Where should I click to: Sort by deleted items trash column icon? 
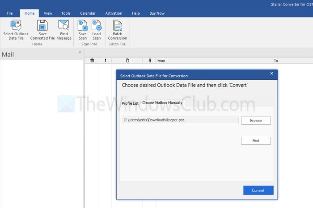pos(92,61)
